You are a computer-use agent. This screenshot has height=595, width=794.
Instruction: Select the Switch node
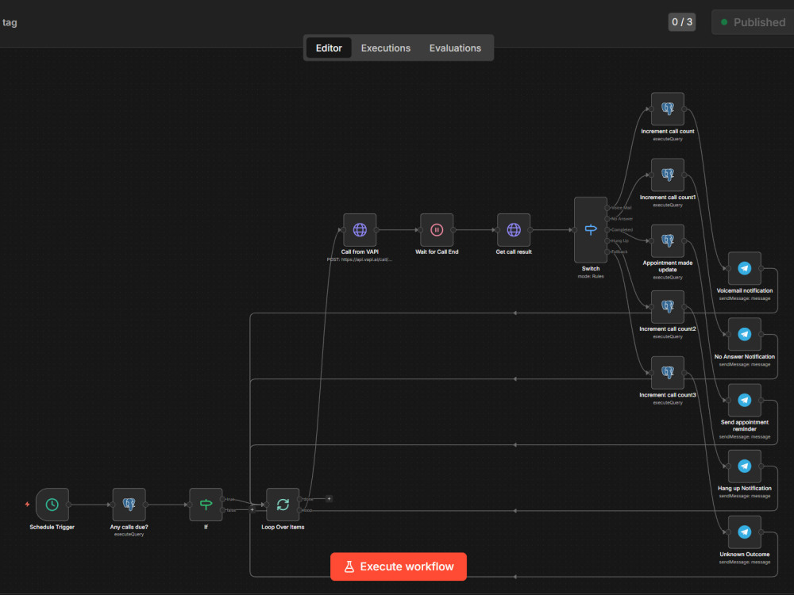tap(591, 230)
